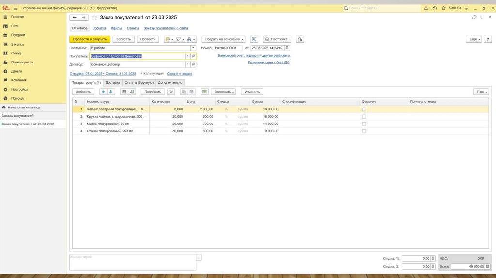Screen dimensions: 496x278
Task: Check Отменен for Кружка чайная row
Action: (x=364, y=117)
